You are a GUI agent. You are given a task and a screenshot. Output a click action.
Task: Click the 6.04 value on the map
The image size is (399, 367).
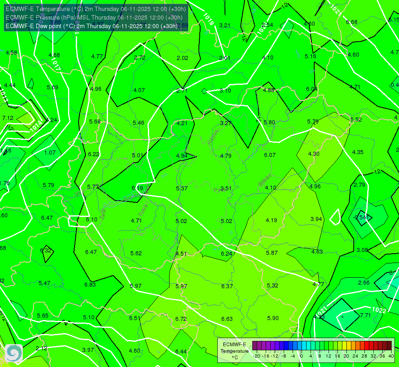(x=312, y=89)
